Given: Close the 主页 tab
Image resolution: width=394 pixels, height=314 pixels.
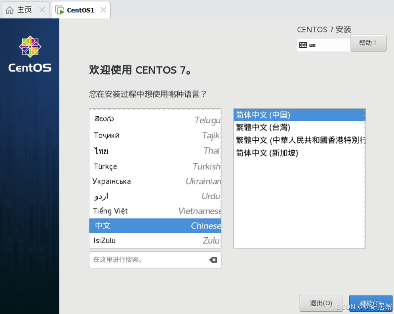Looking at the screenshot, I should coord(42,10).
